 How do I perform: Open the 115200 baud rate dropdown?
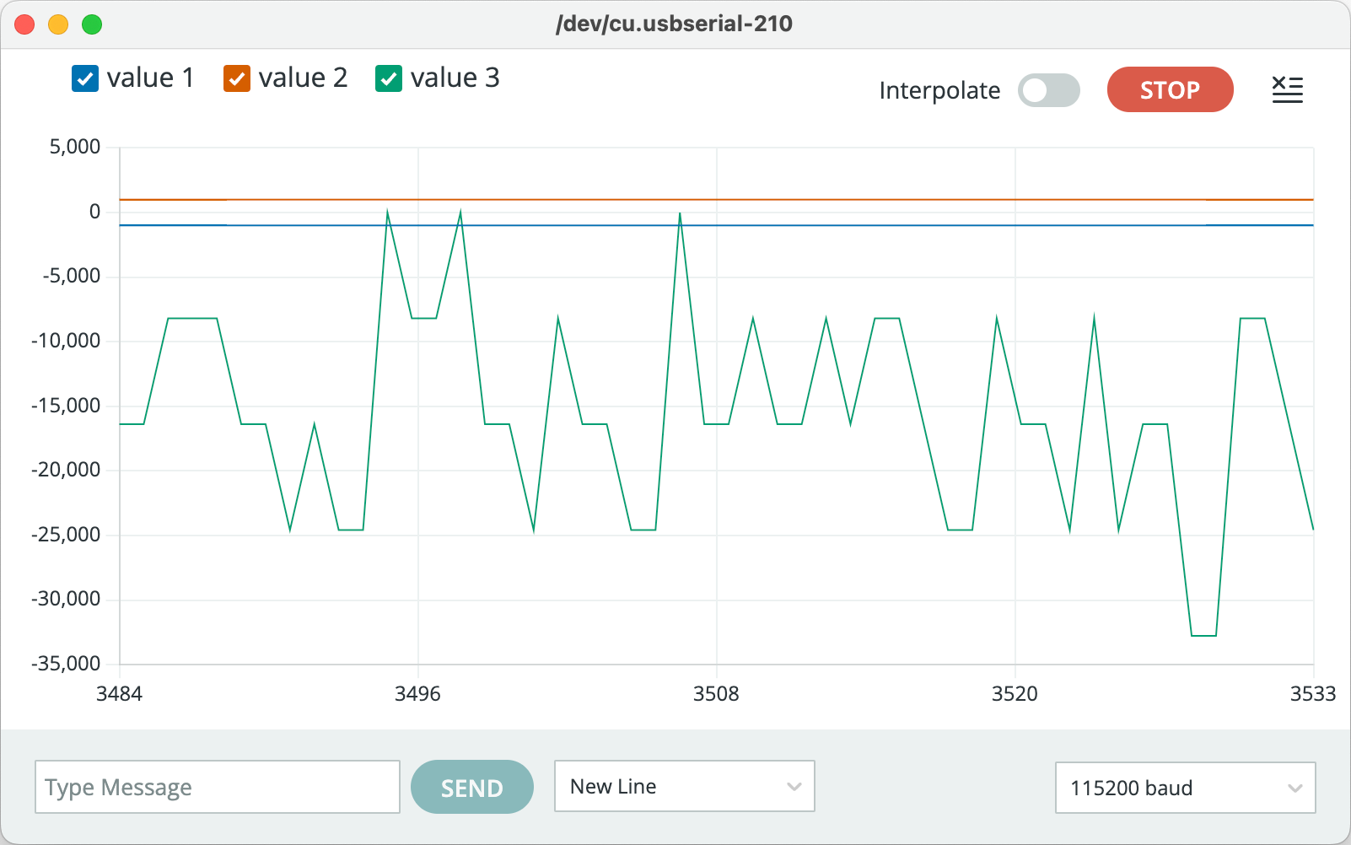tap(1186, 788)
